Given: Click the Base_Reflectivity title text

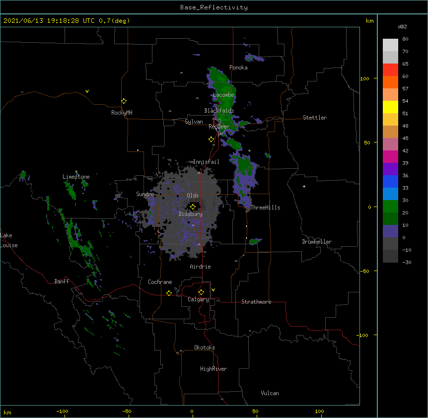Looking at the screenshot, I should [214, 7].
